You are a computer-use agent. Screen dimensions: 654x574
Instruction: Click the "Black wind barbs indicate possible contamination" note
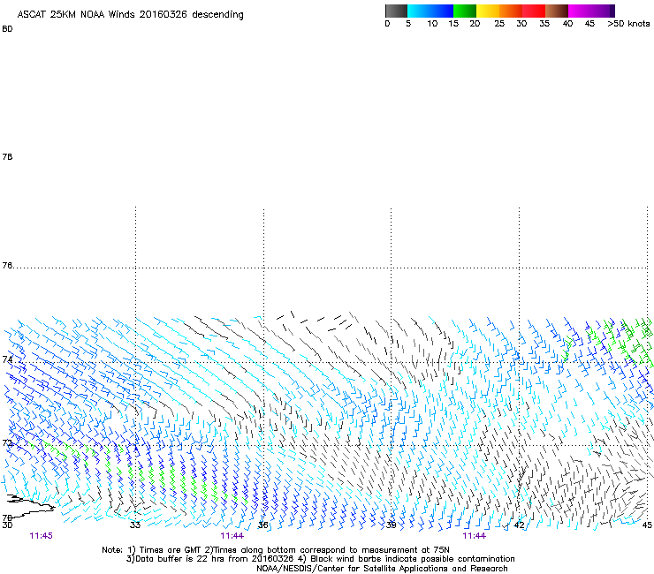pos(407,559)
